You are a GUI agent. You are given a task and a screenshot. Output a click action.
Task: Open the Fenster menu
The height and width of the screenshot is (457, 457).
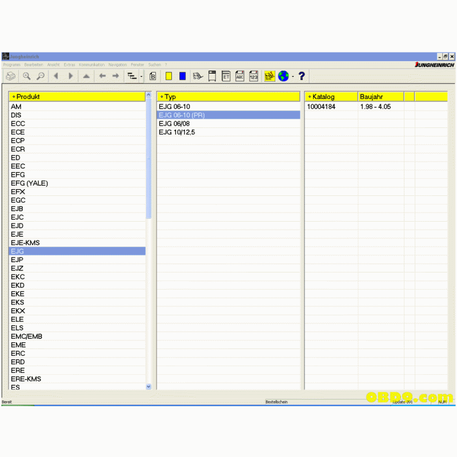pyautogui.click(x=137, y=65)
